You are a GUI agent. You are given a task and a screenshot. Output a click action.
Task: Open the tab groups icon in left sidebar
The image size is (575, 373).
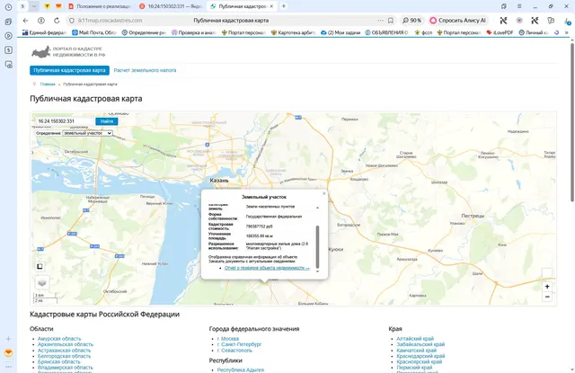click(8, 22)
